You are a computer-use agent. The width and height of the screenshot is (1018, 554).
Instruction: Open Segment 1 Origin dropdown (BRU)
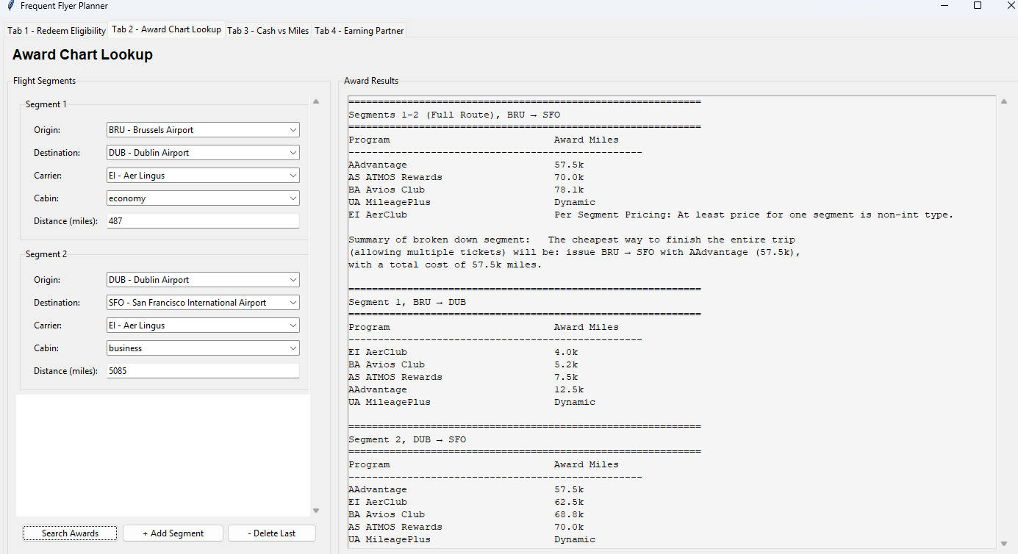click(203, 130)
